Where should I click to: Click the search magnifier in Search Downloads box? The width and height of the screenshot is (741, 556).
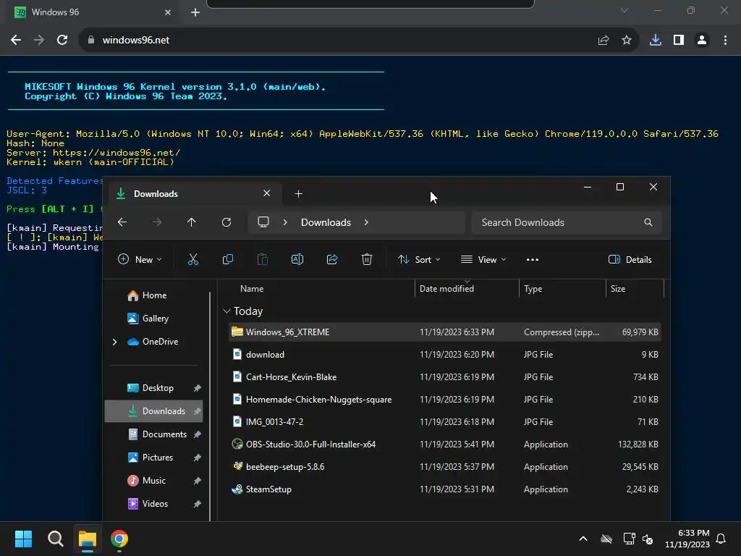click(x=648, y=222)
